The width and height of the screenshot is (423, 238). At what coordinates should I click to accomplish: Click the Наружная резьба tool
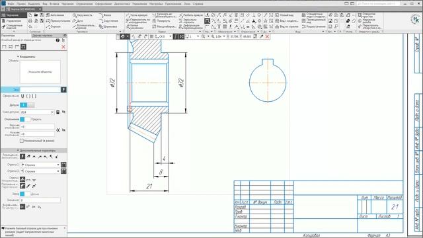(367, 20)
